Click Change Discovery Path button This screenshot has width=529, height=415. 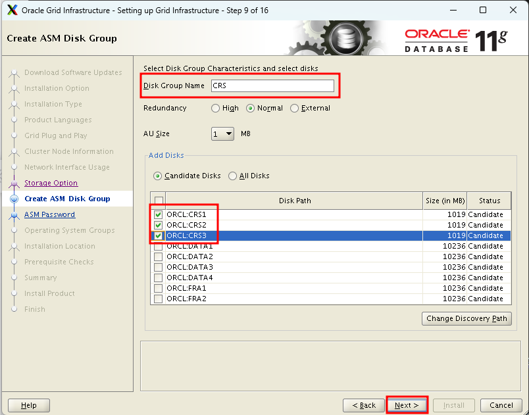tap(466, 318)
